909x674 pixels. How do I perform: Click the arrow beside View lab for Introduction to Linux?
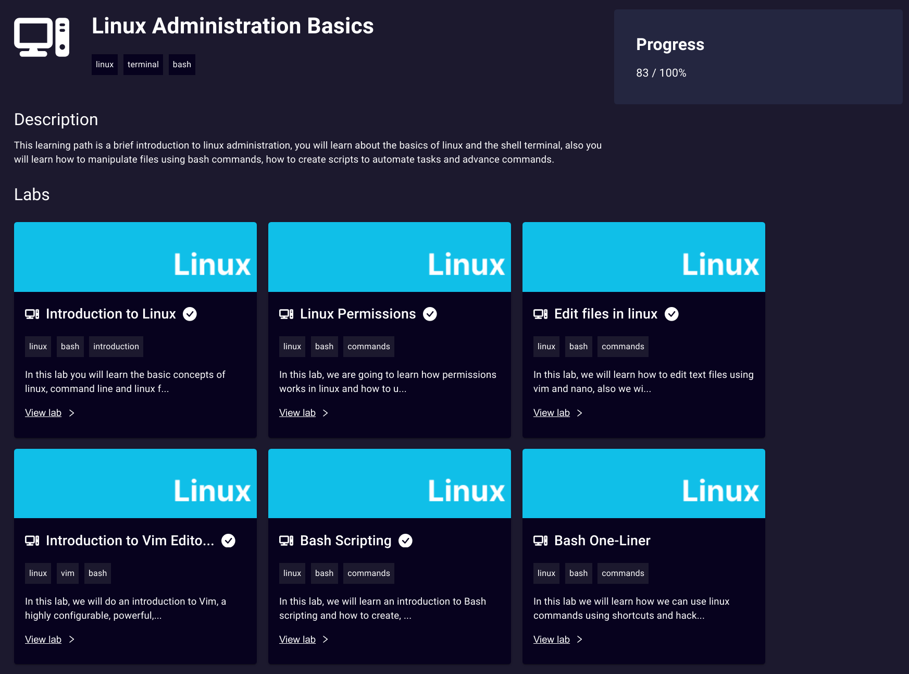(x=71, y=413)
